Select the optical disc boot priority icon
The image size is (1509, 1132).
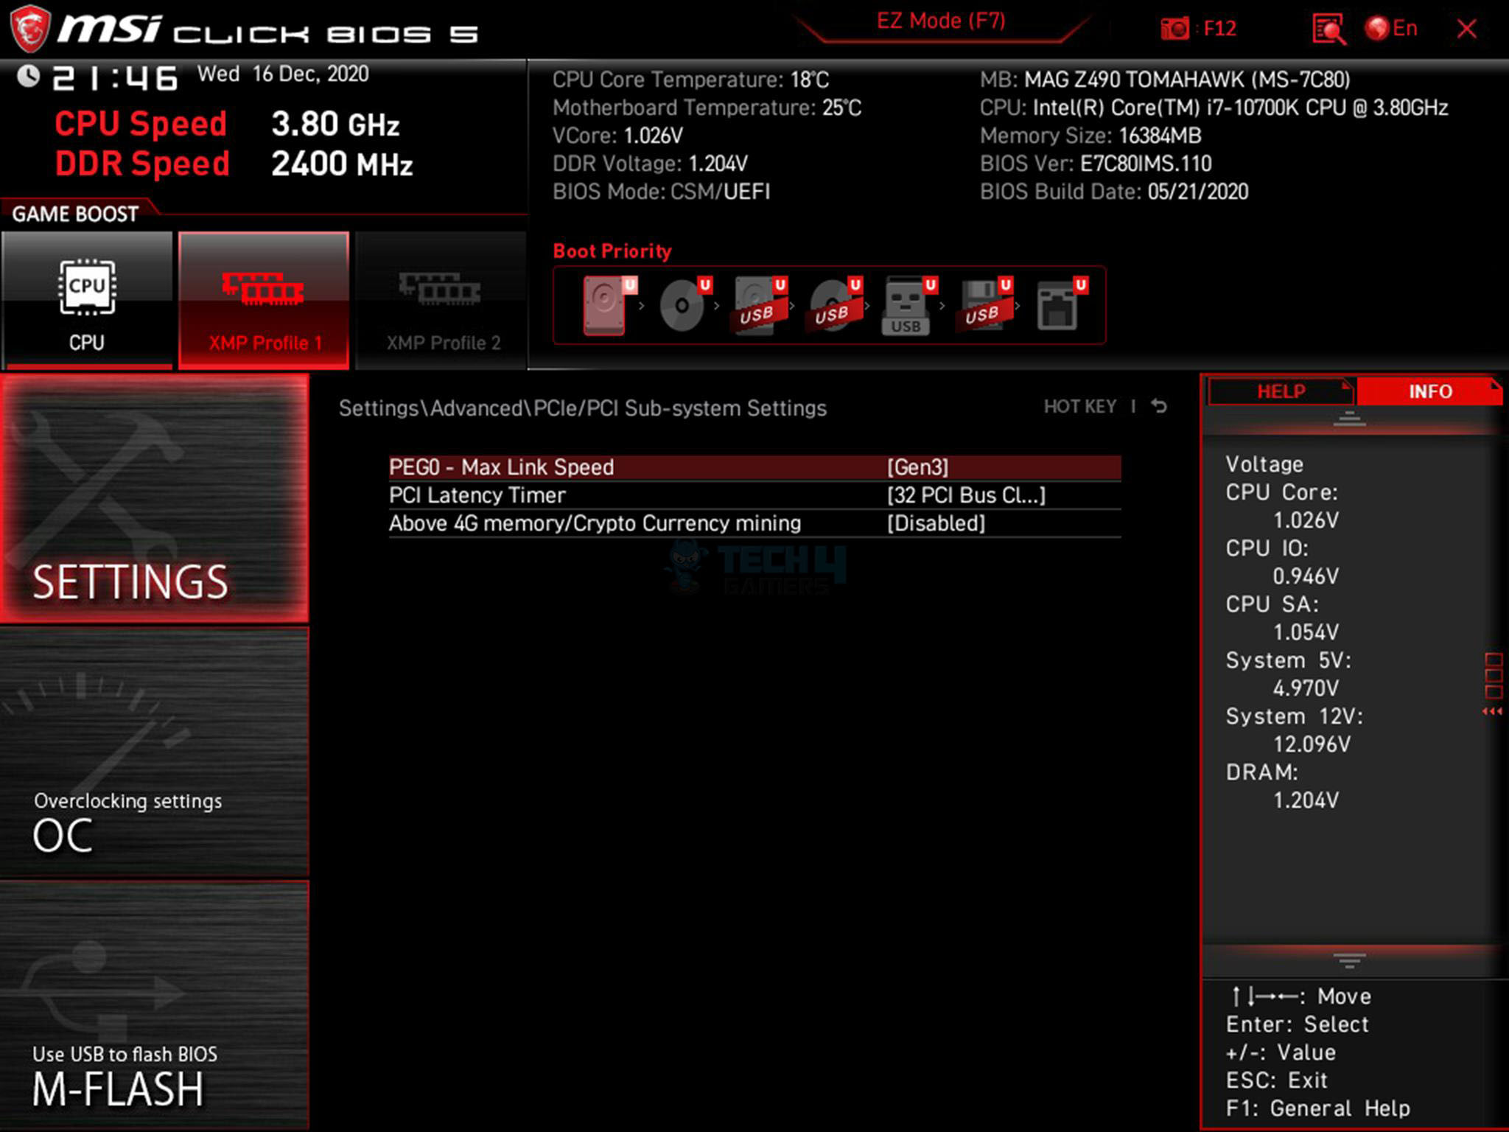coord(685,305)
